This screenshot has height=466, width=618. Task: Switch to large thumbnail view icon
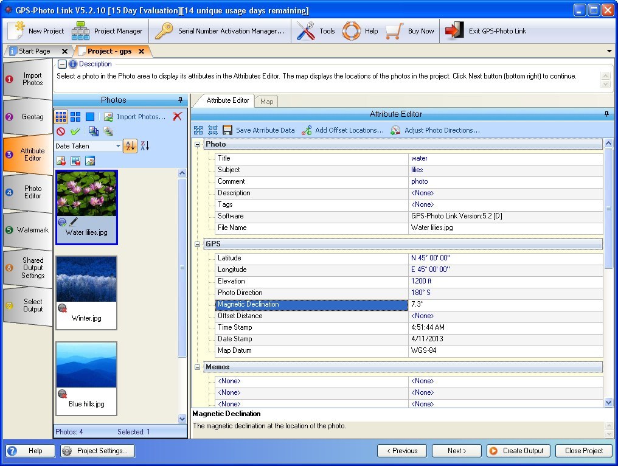click(89, 116)
